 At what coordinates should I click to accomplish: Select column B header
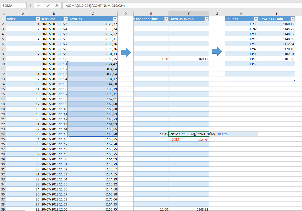[x=54, y=14]
